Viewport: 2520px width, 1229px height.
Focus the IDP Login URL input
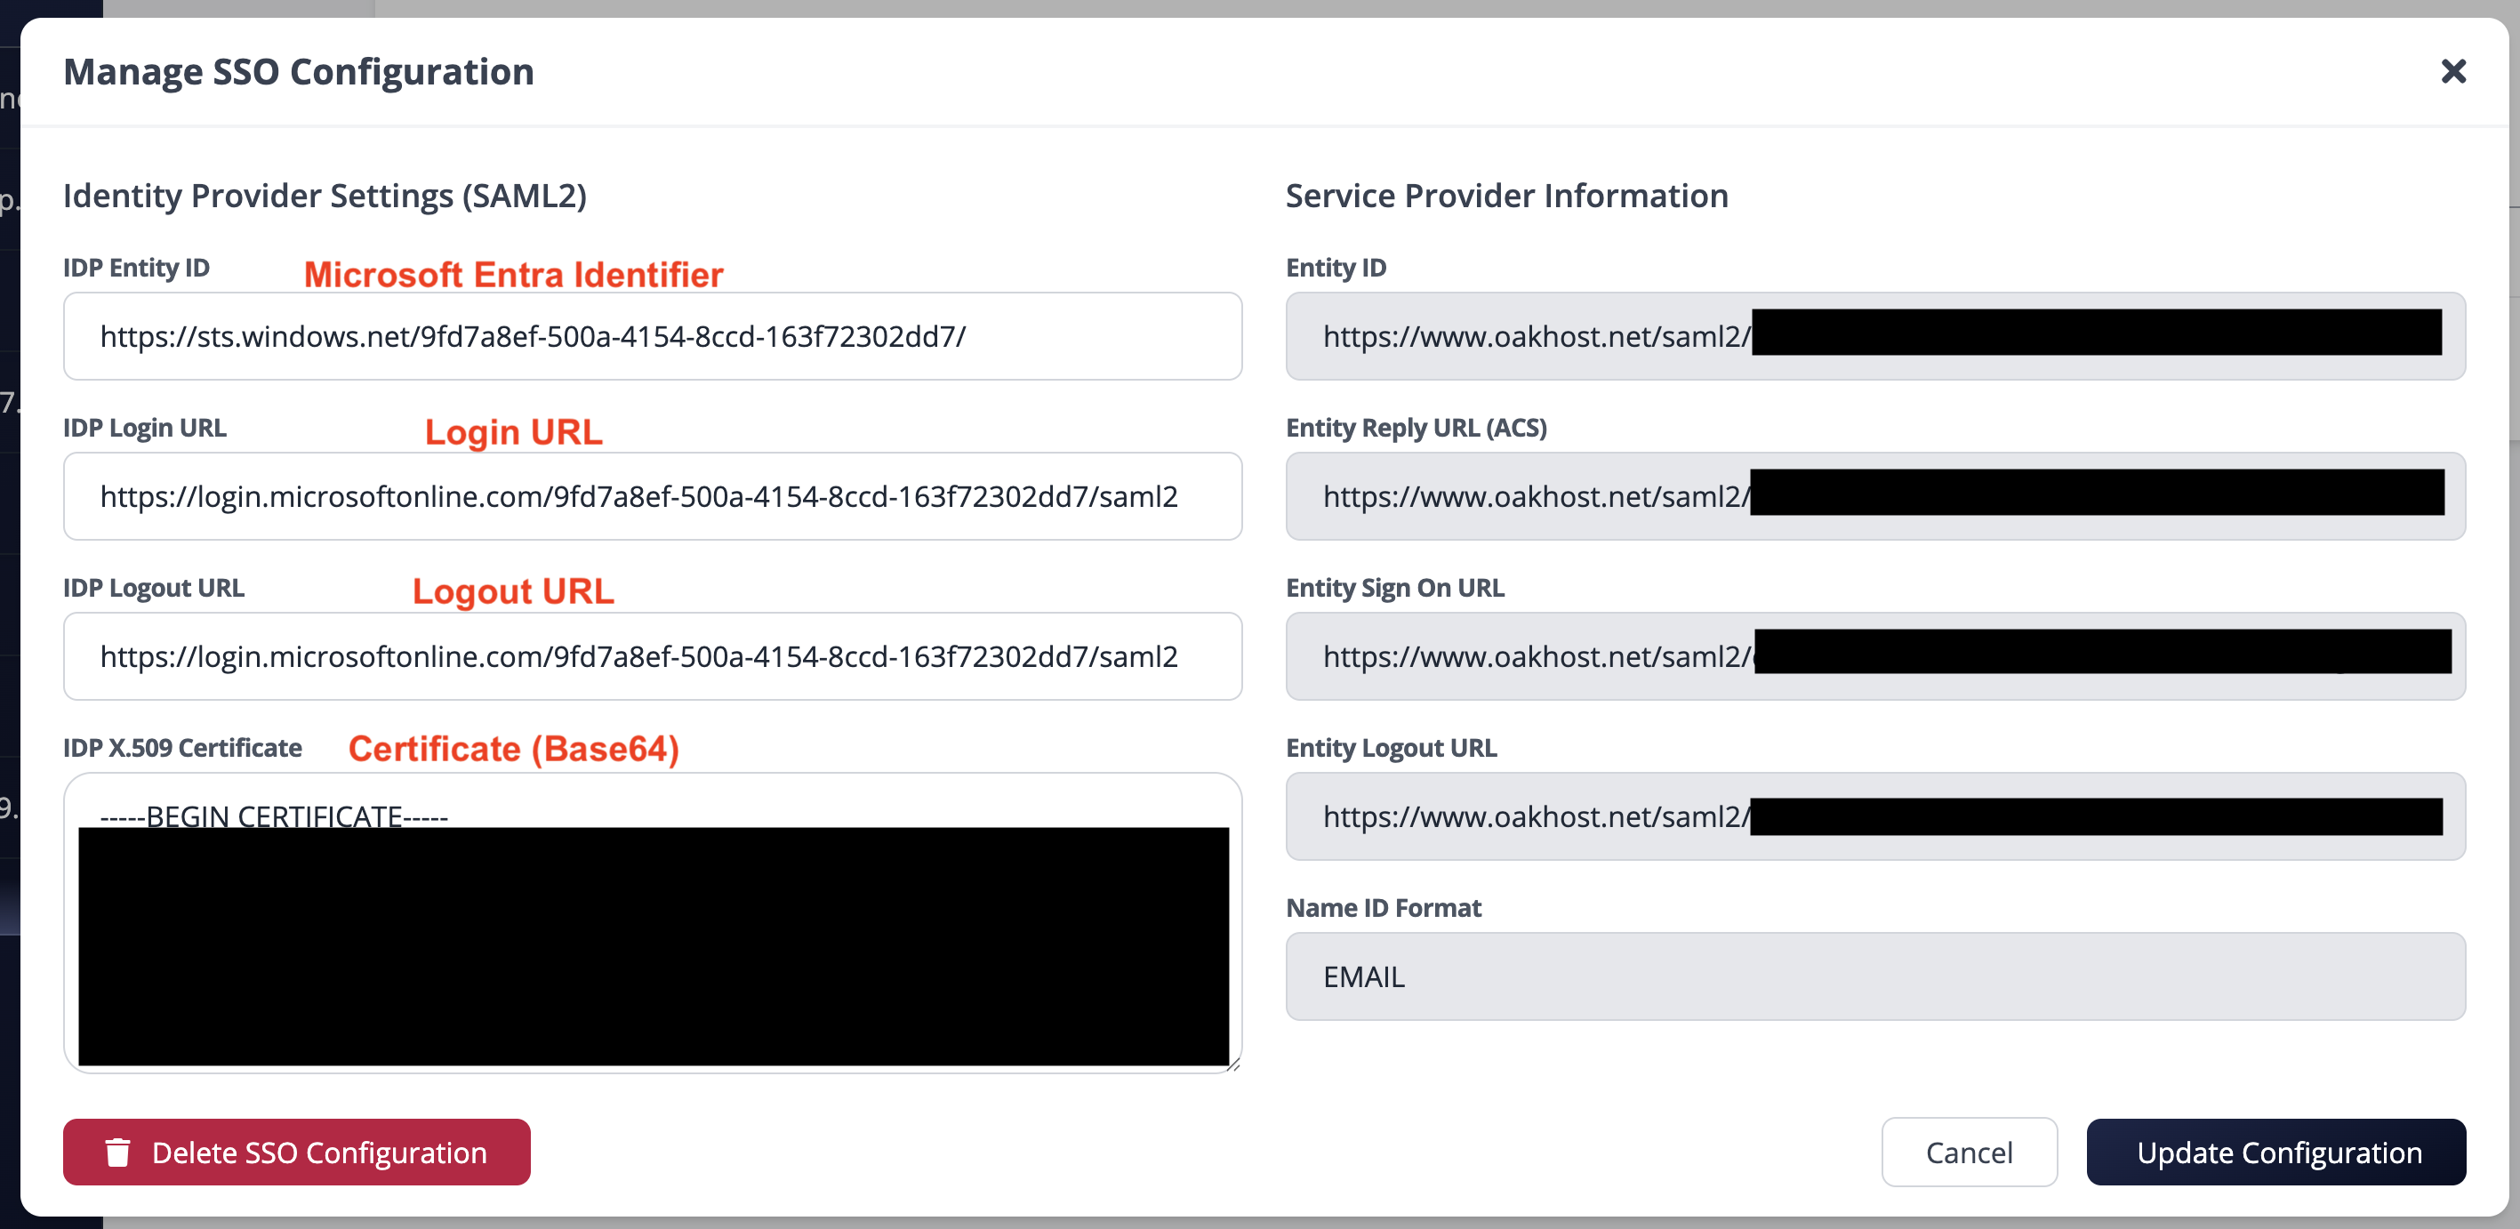(x=653, y=497)
